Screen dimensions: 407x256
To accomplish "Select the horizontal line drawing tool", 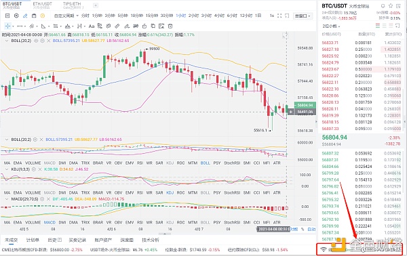I will pos(20,26).
